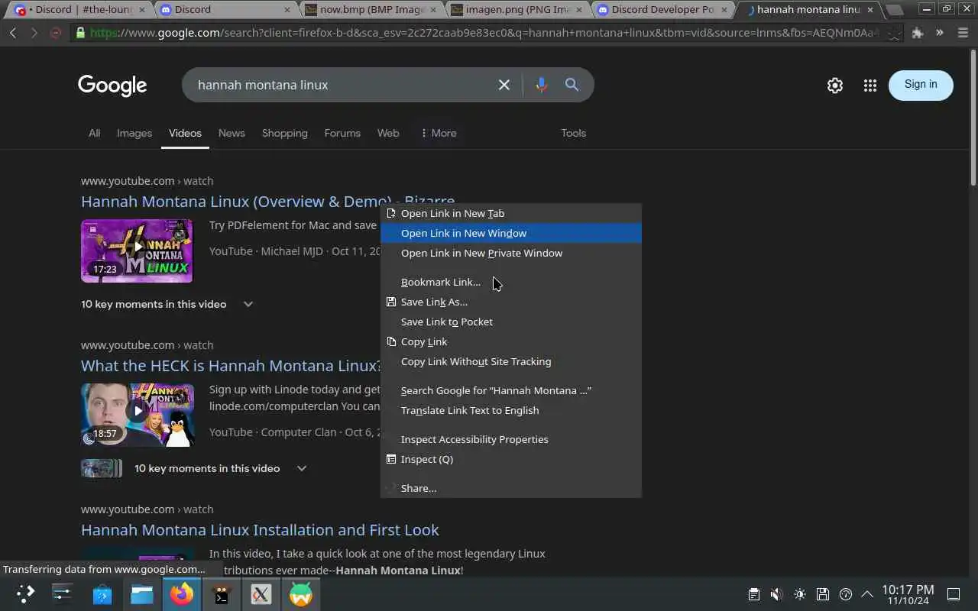Open the X application in the taskbar

tap(261, 594)
